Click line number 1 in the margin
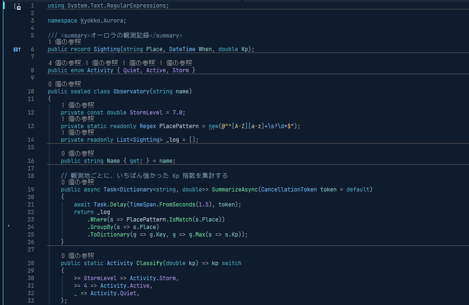This screenshot has height=305, width=469. click(32, 6)
